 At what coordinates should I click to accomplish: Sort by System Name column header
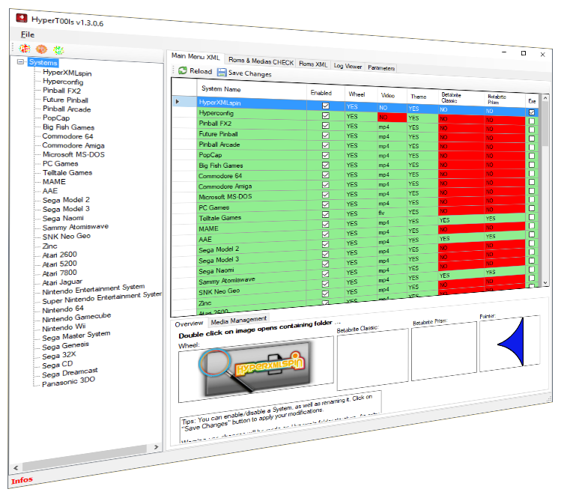(x=251, y=89)
